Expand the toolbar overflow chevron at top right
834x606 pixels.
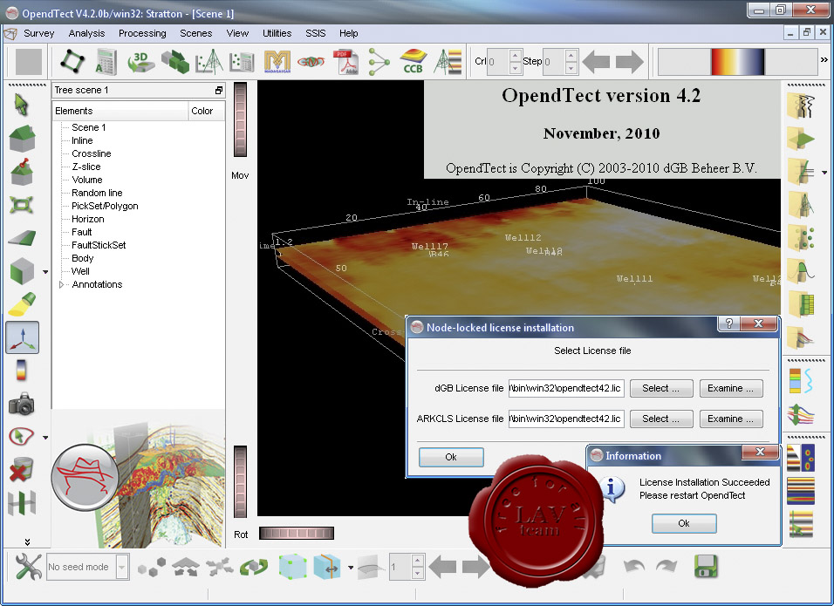(824, 60)
